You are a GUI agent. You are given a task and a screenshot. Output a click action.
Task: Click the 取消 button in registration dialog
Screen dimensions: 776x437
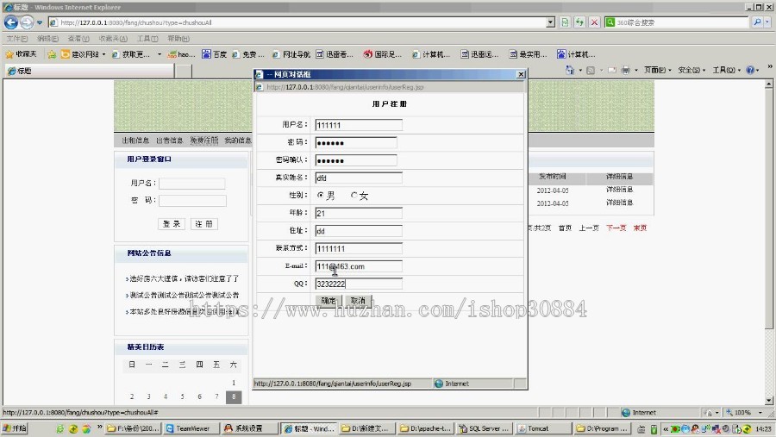tap(358, 301)
